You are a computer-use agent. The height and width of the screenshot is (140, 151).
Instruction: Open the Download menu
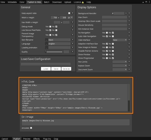pyautogui.click(x=57, y=2)
